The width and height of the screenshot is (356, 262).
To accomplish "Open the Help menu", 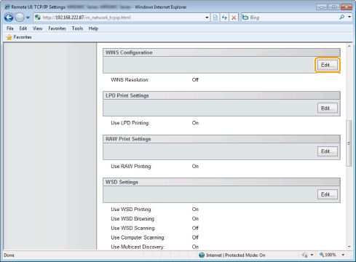I will [93, 28].
